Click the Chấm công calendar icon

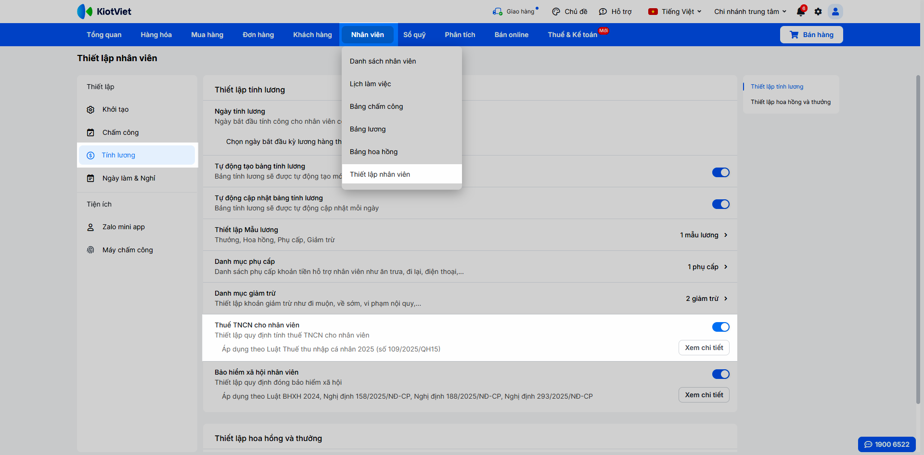tap(90, 132)
